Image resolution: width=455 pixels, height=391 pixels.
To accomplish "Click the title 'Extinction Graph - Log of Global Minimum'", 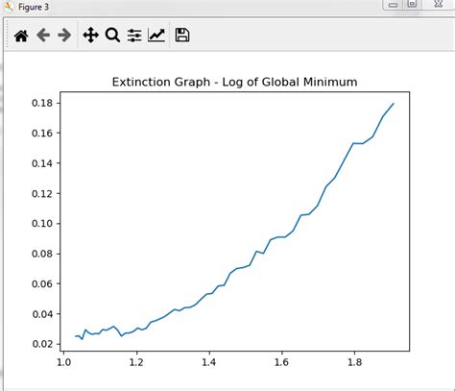I will click(x=234, y=83).
